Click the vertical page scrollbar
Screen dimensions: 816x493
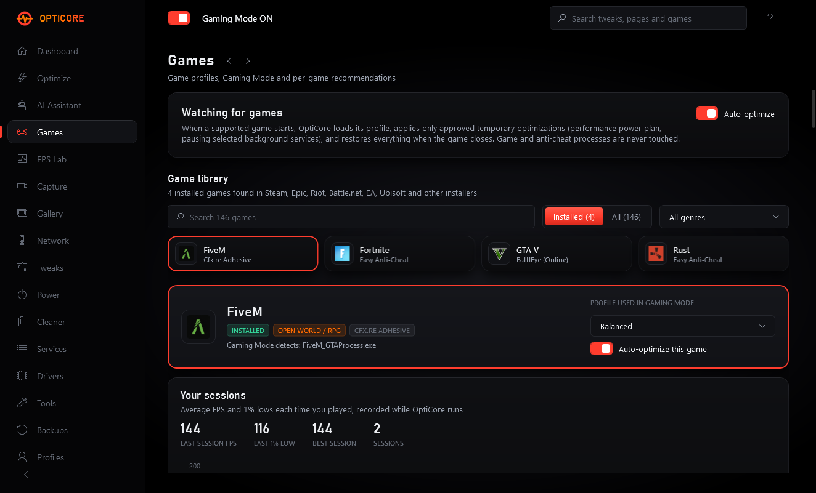pyautogui.click(x=814, y=109)
